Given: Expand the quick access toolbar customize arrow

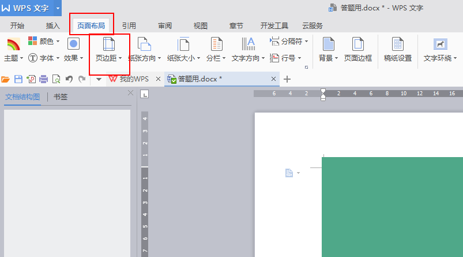Looking at the screenshot, I should pyautogui.click(x=99, y=79).
